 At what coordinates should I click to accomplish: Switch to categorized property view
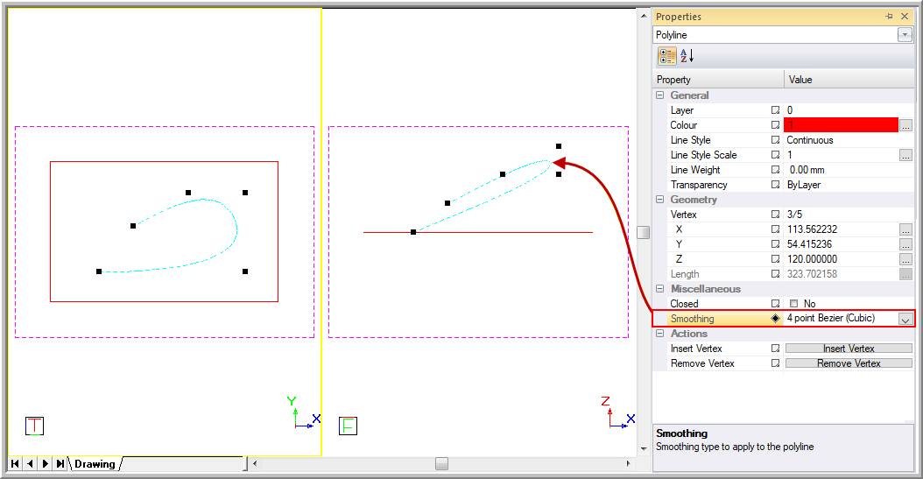667,56
